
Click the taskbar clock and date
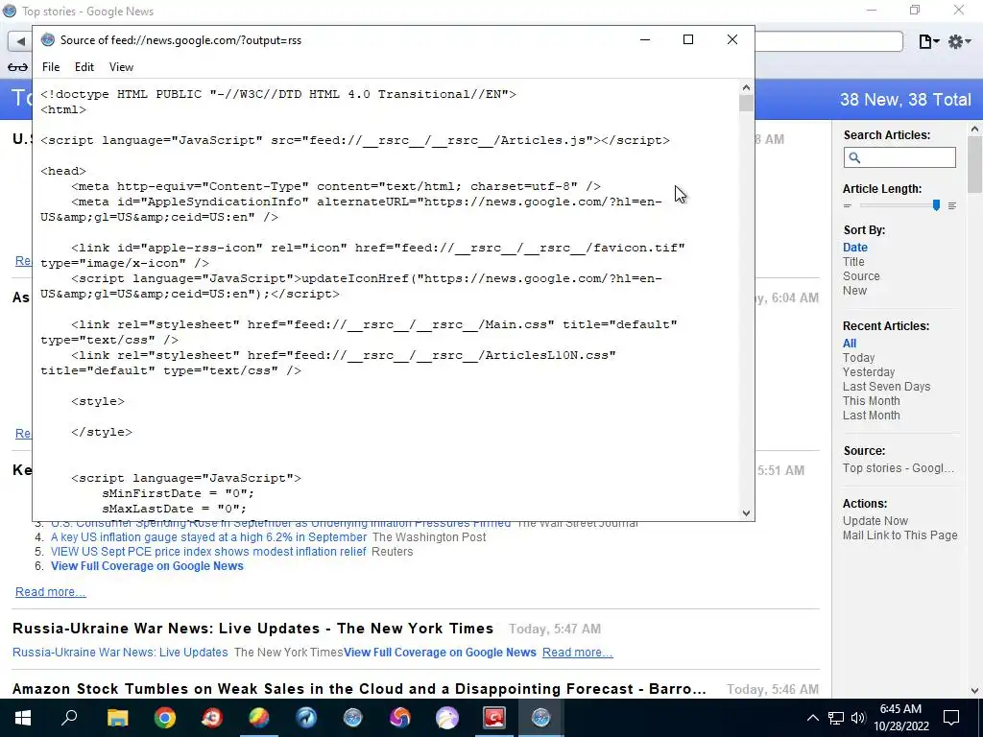(900, 718)
